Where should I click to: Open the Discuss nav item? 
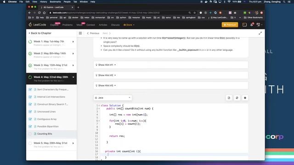(115, 25)
